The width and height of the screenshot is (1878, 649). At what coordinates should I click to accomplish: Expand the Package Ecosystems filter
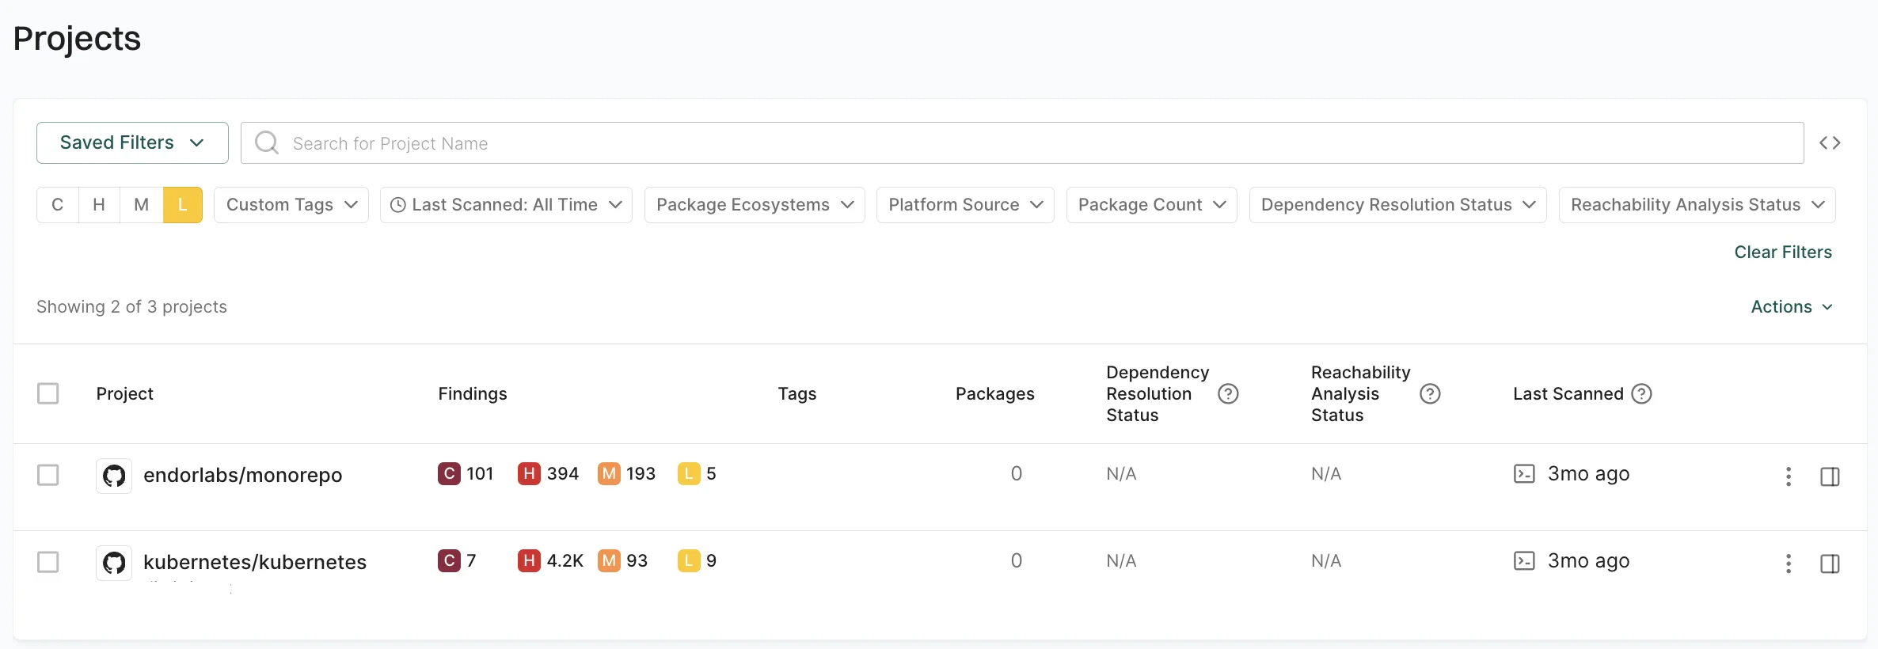(x=755, y=205)
